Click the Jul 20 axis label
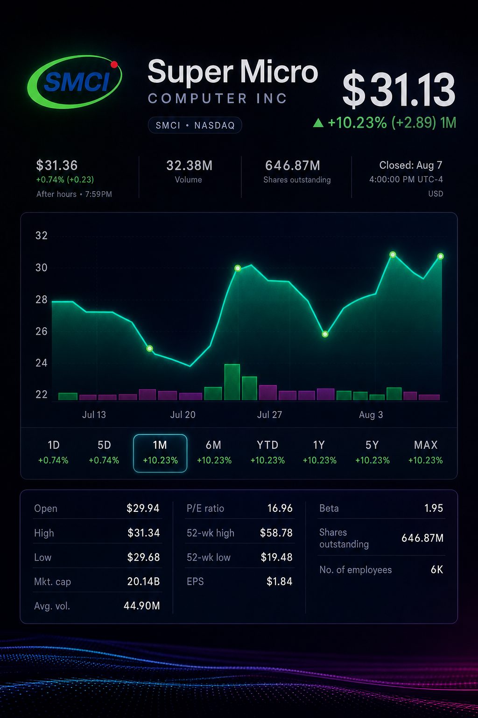This screenshot has height=718, width=478. coord(183,415)
